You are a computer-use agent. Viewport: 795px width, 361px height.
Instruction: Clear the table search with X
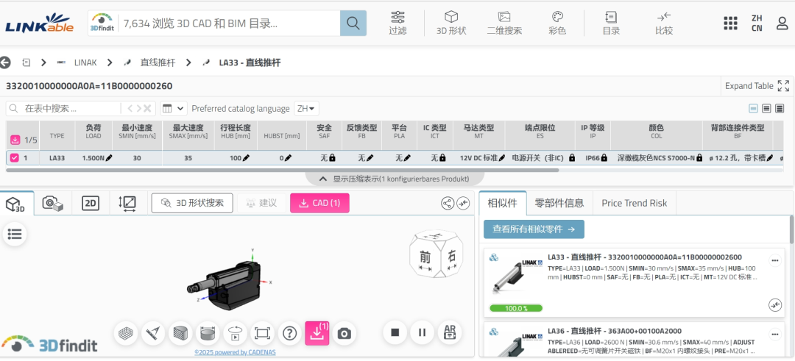pos(147,108)
